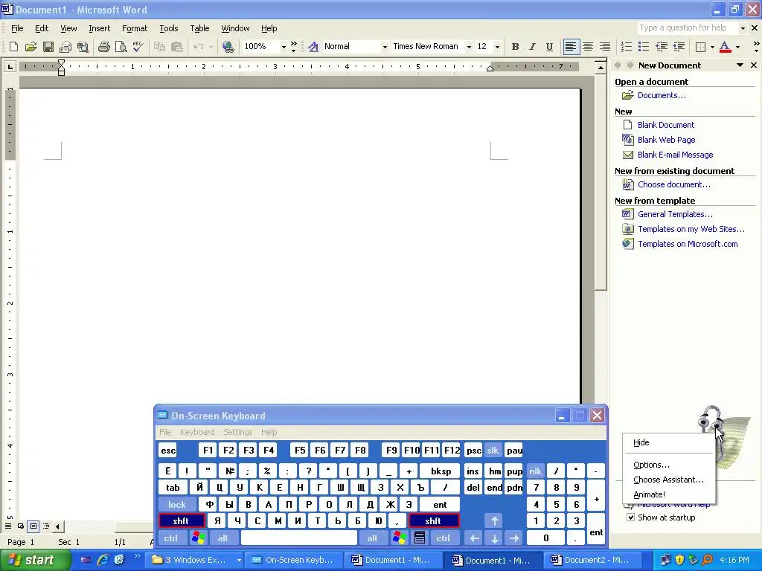Viewport: 762px width, 571px height.
Task: Click the Insert Hyperlink globe icon
Action: pos(228,47)
